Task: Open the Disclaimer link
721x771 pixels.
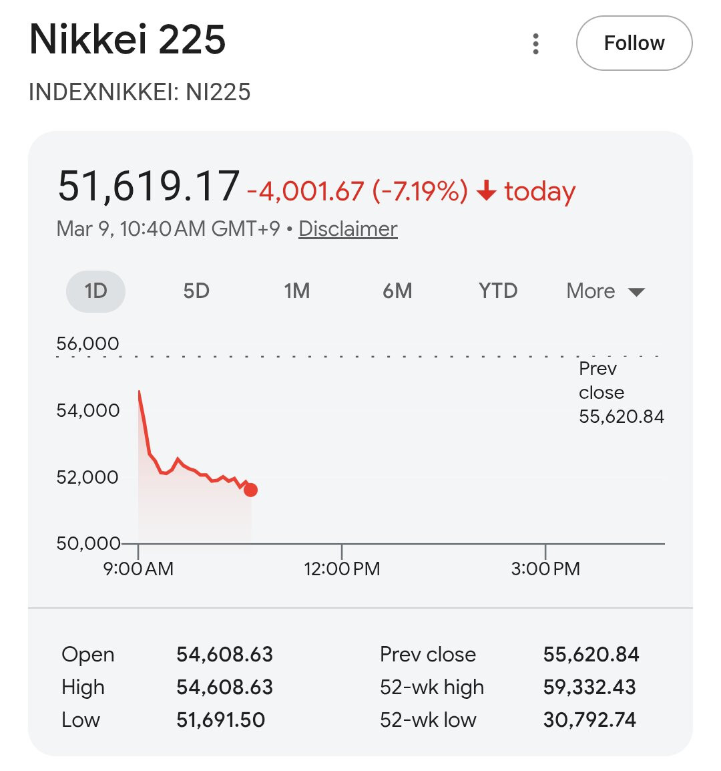Action: (x=348, y=228)
